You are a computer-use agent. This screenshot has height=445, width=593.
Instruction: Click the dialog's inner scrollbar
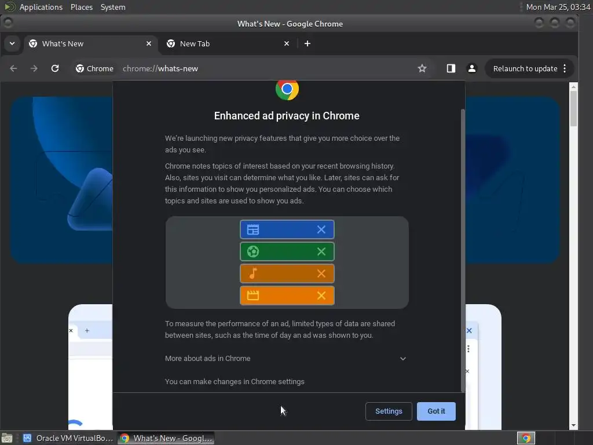(463, 250)
